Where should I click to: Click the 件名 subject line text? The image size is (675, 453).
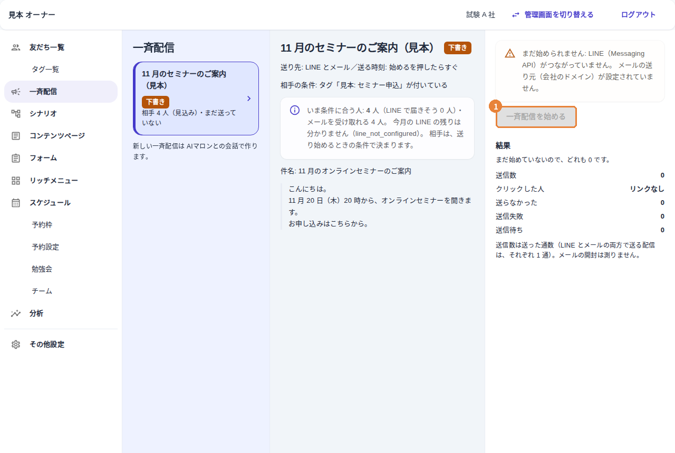346,171
